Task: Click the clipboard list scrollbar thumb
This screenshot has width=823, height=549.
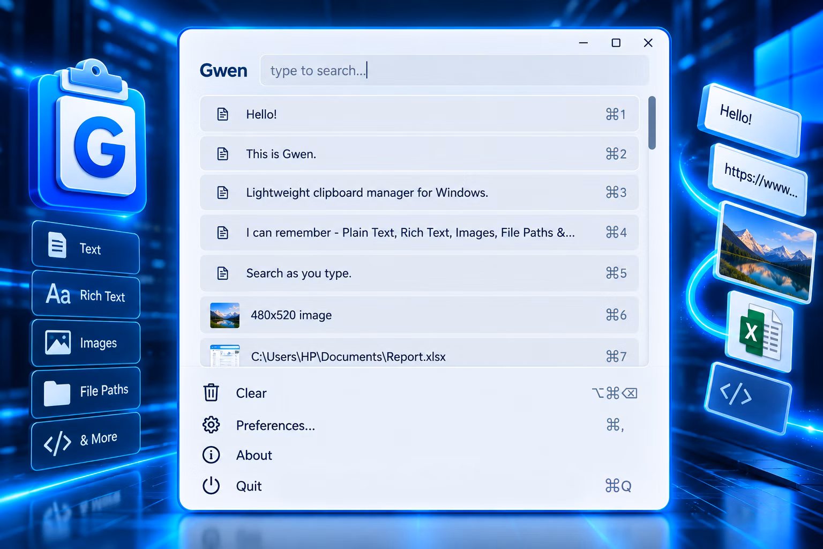Action: tap(652, 123)
